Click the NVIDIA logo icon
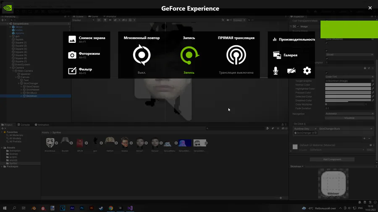378x212 pixels. tap(8, 8)
